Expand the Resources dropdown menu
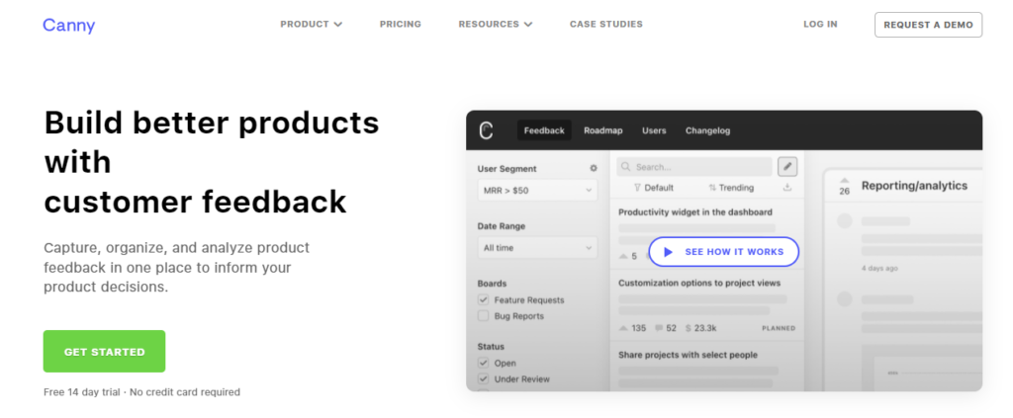Screen dimensions: 1013x418 click(x=495, y=25)
